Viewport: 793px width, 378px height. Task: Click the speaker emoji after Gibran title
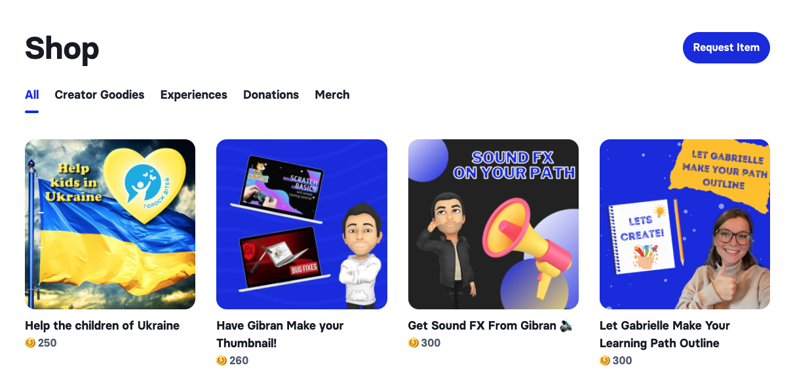tap(566, 325)
